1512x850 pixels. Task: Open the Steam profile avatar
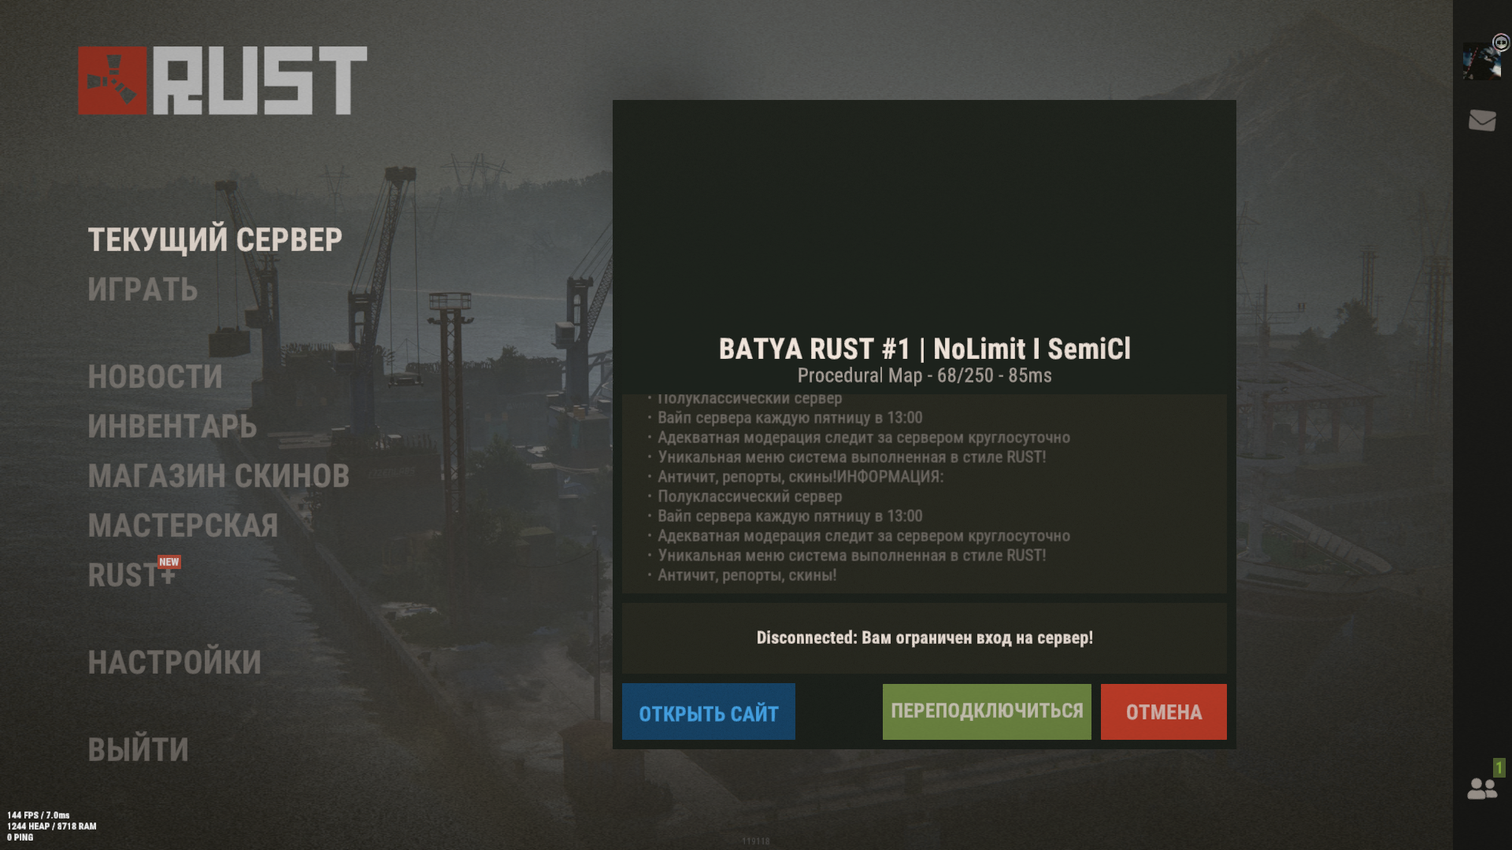tap(1482, 61)
